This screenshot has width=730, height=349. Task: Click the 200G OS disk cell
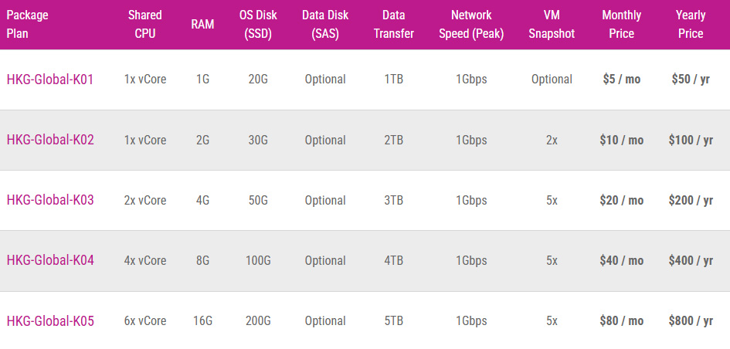point(258,320)
